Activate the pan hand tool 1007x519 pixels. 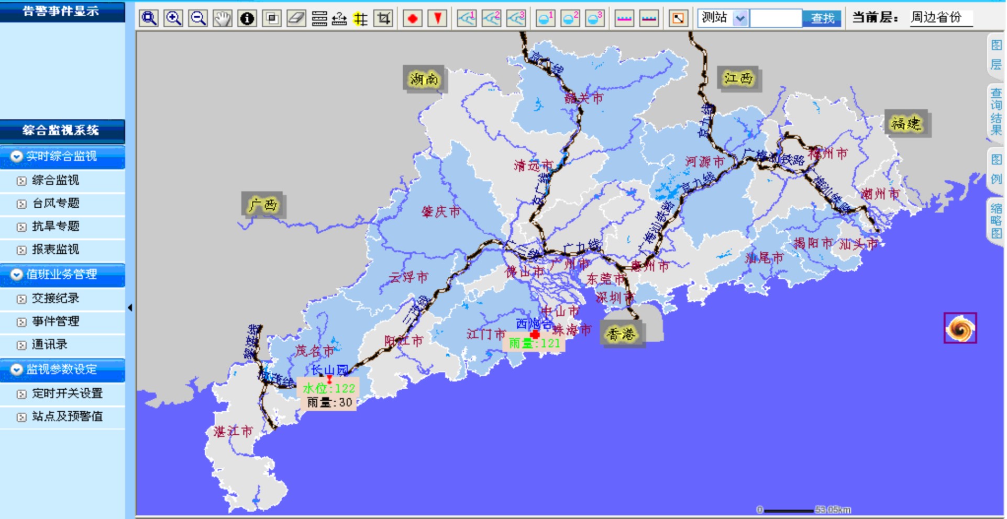click(223, 18)
